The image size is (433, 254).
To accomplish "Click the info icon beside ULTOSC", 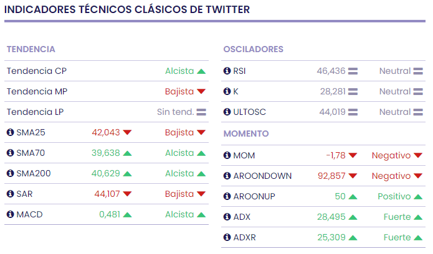I will (227, 112).
